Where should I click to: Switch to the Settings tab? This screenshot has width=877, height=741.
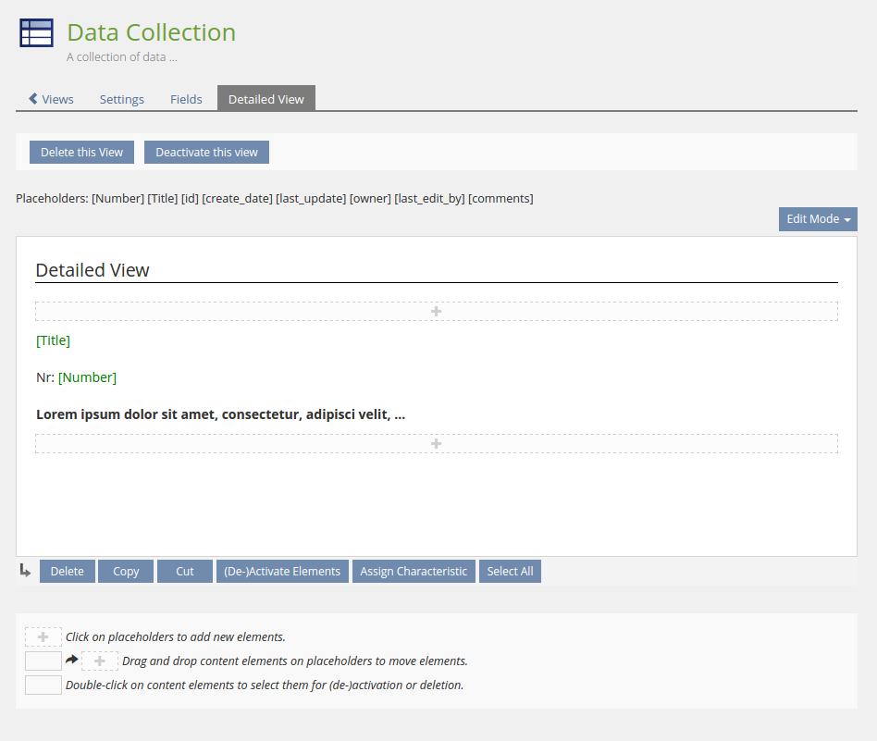click(122, 99)
